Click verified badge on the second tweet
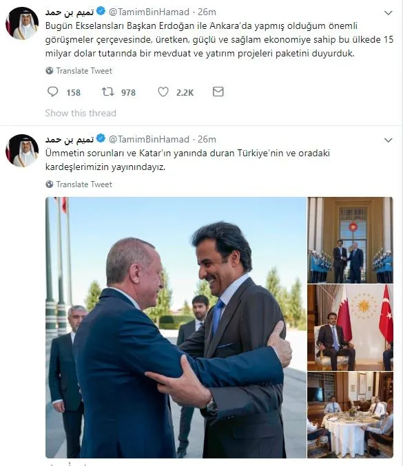The height and width of the screenshot is (466, 403). (101, 138)
